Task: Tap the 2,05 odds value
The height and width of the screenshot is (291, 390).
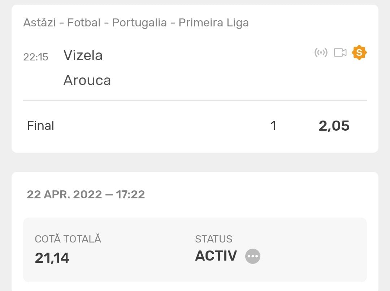Action: pos(334,126)
